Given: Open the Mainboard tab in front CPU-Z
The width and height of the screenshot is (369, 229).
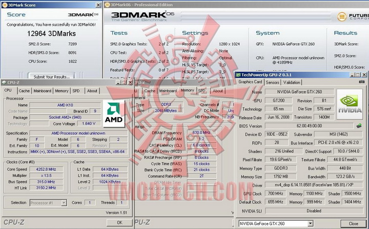Looking at the screenshot, I should (43, 91).
